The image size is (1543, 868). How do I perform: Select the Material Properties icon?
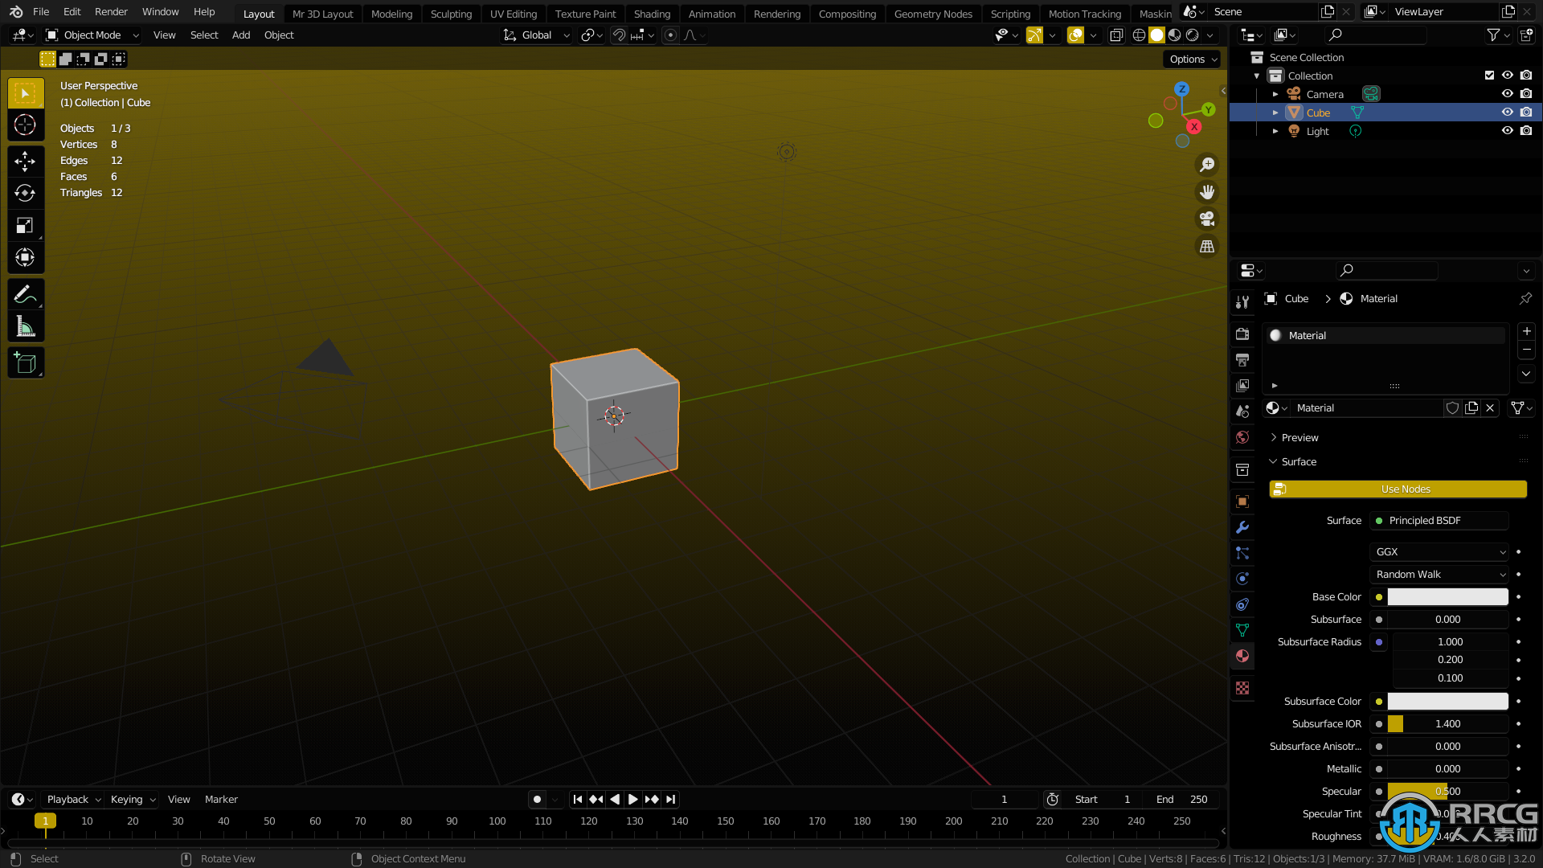point(1242,655)
